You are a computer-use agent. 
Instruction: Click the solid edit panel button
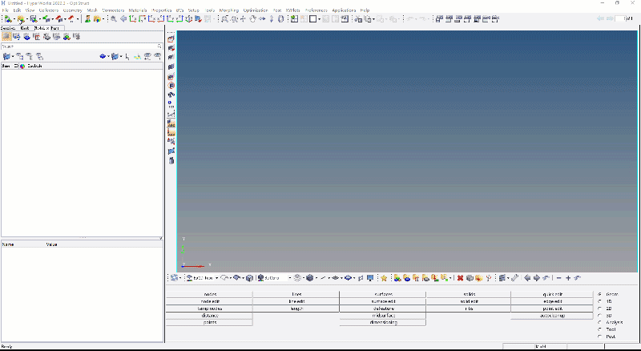pos(469,301)
